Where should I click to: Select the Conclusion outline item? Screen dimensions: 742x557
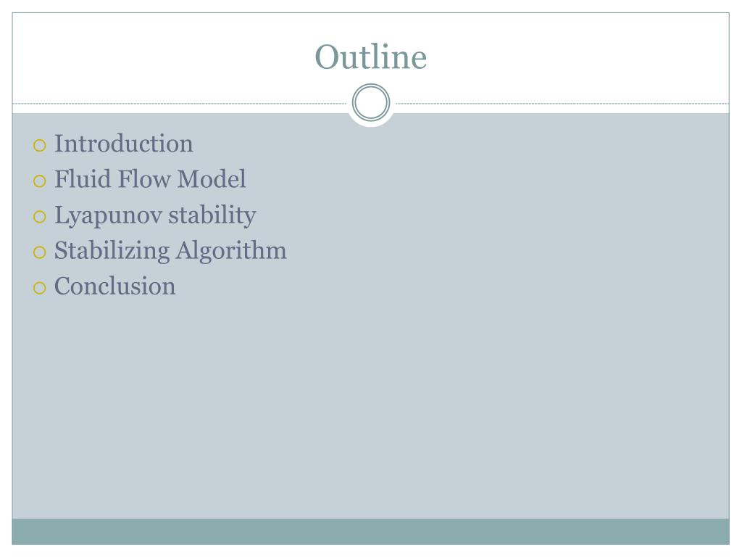point(115,286)
